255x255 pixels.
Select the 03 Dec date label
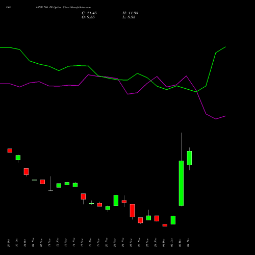point(180,243)
